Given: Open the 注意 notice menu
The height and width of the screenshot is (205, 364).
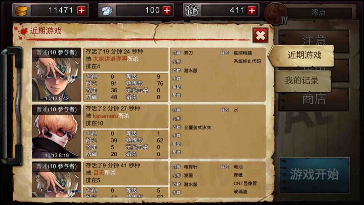Looking at the screenshot, I should click(x=314, y=40).
